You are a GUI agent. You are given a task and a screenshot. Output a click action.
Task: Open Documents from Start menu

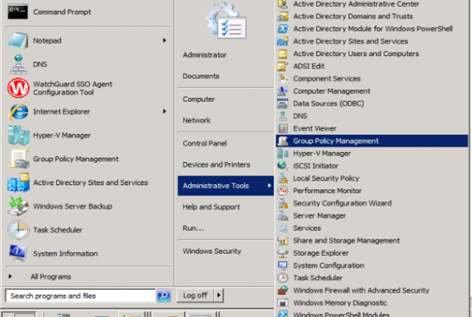201,76
